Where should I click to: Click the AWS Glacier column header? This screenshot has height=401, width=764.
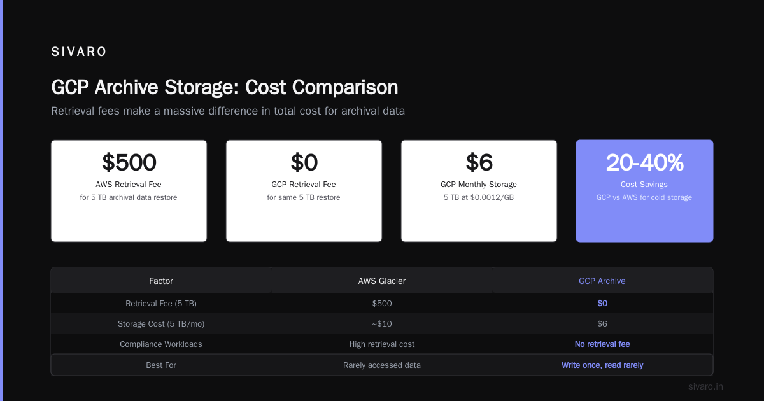[382, 281]
